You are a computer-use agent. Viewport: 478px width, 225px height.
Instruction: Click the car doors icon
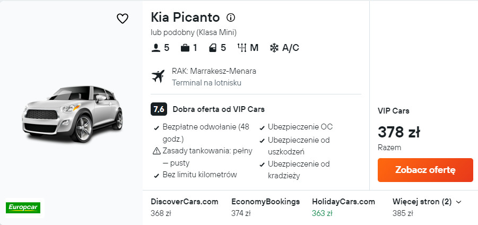(213, 48)
